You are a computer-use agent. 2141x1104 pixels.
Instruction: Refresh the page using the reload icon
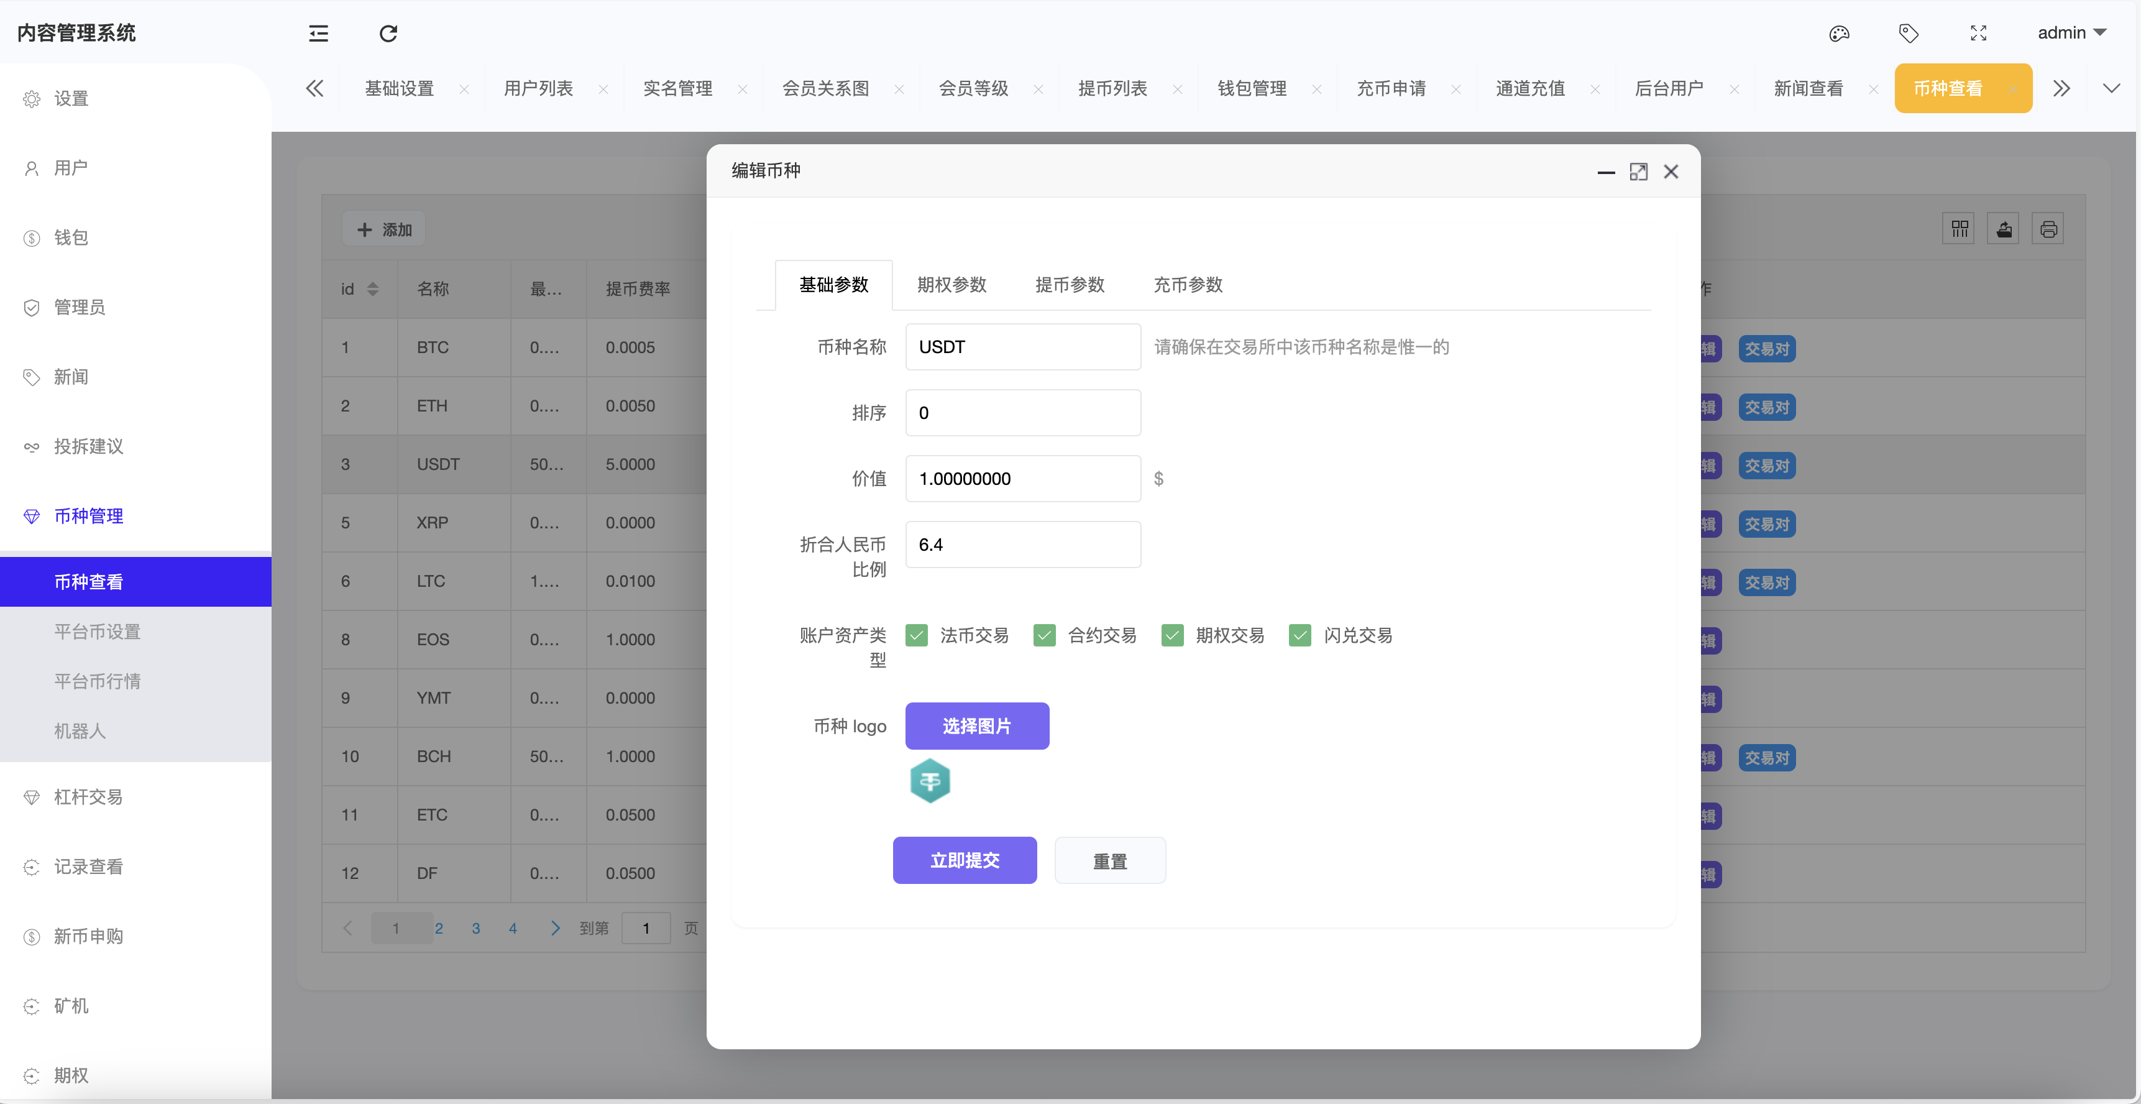[x=387, y=33]
